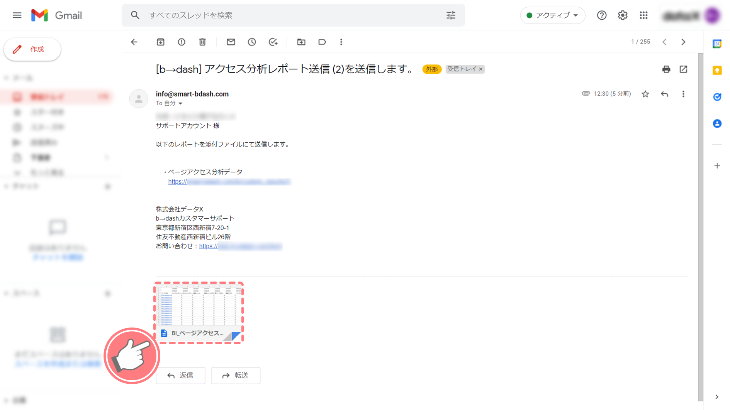This screenshot has width=730, height=410.
Task: Open email in new window
Action: pyautogui.click(x=683, y=69)
